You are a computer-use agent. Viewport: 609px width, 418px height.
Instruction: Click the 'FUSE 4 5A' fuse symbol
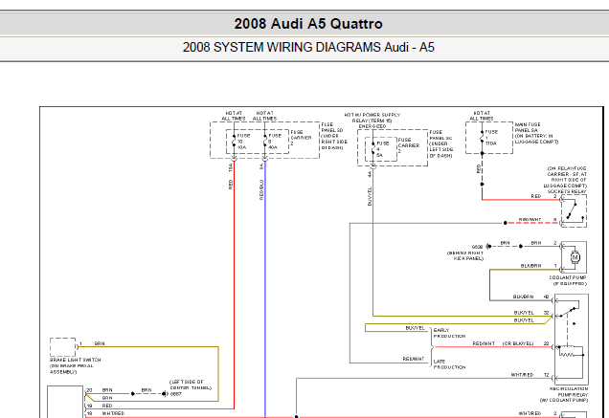[x=372, y=149]
